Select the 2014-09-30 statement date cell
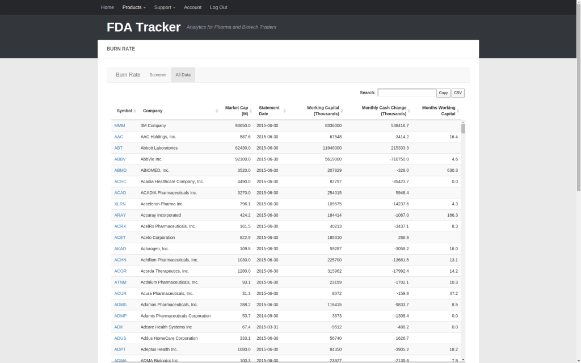Screen dimensions: 581x363 (x=267, y=316)
